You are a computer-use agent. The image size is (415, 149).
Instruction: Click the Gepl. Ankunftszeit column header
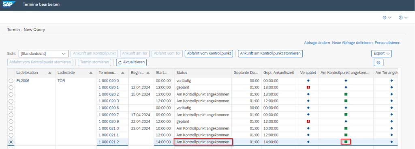280,73
